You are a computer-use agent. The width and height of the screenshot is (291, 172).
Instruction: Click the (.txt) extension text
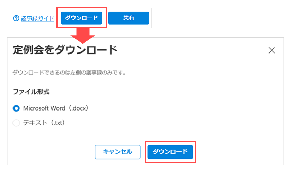coord(56,123)
